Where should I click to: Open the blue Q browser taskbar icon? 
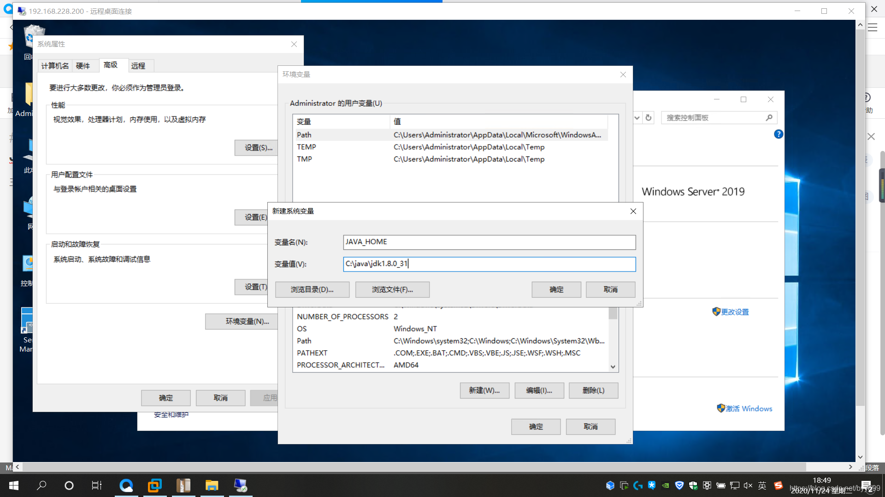point(126,485)
